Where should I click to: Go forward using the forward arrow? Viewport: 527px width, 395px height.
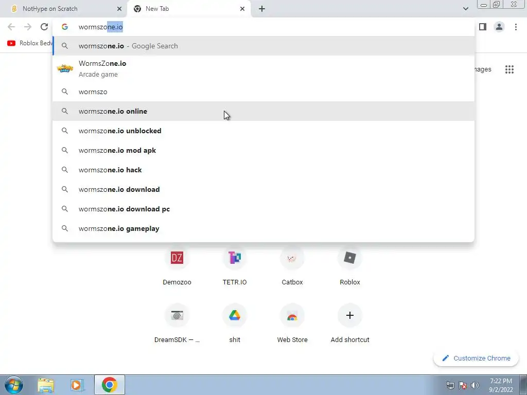[28, 27]
